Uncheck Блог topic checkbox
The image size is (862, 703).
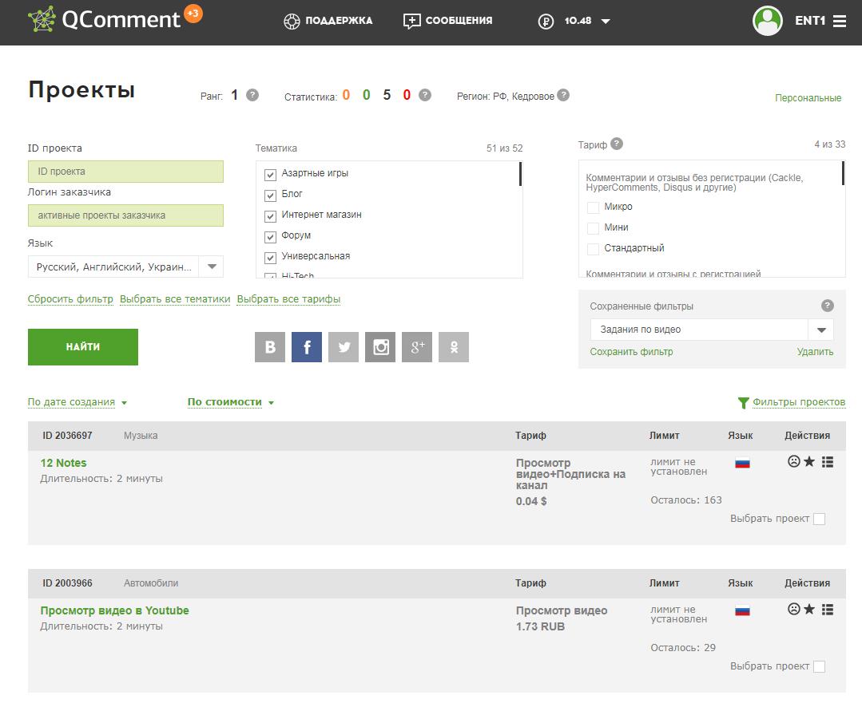[x=270, y=195]
